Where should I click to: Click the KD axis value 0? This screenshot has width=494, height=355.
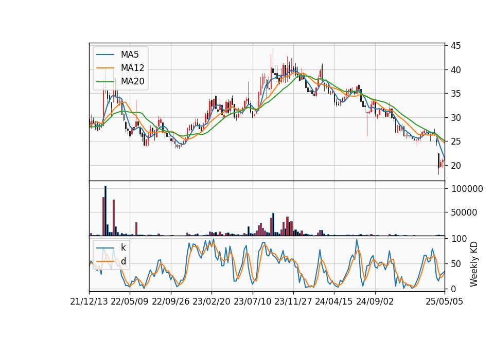(453, 289)
